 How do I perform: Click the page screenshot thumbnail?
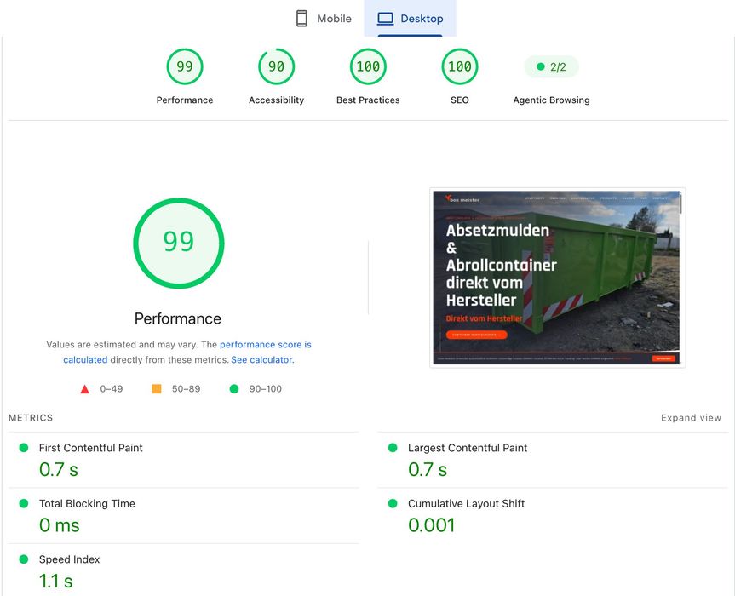557,278
